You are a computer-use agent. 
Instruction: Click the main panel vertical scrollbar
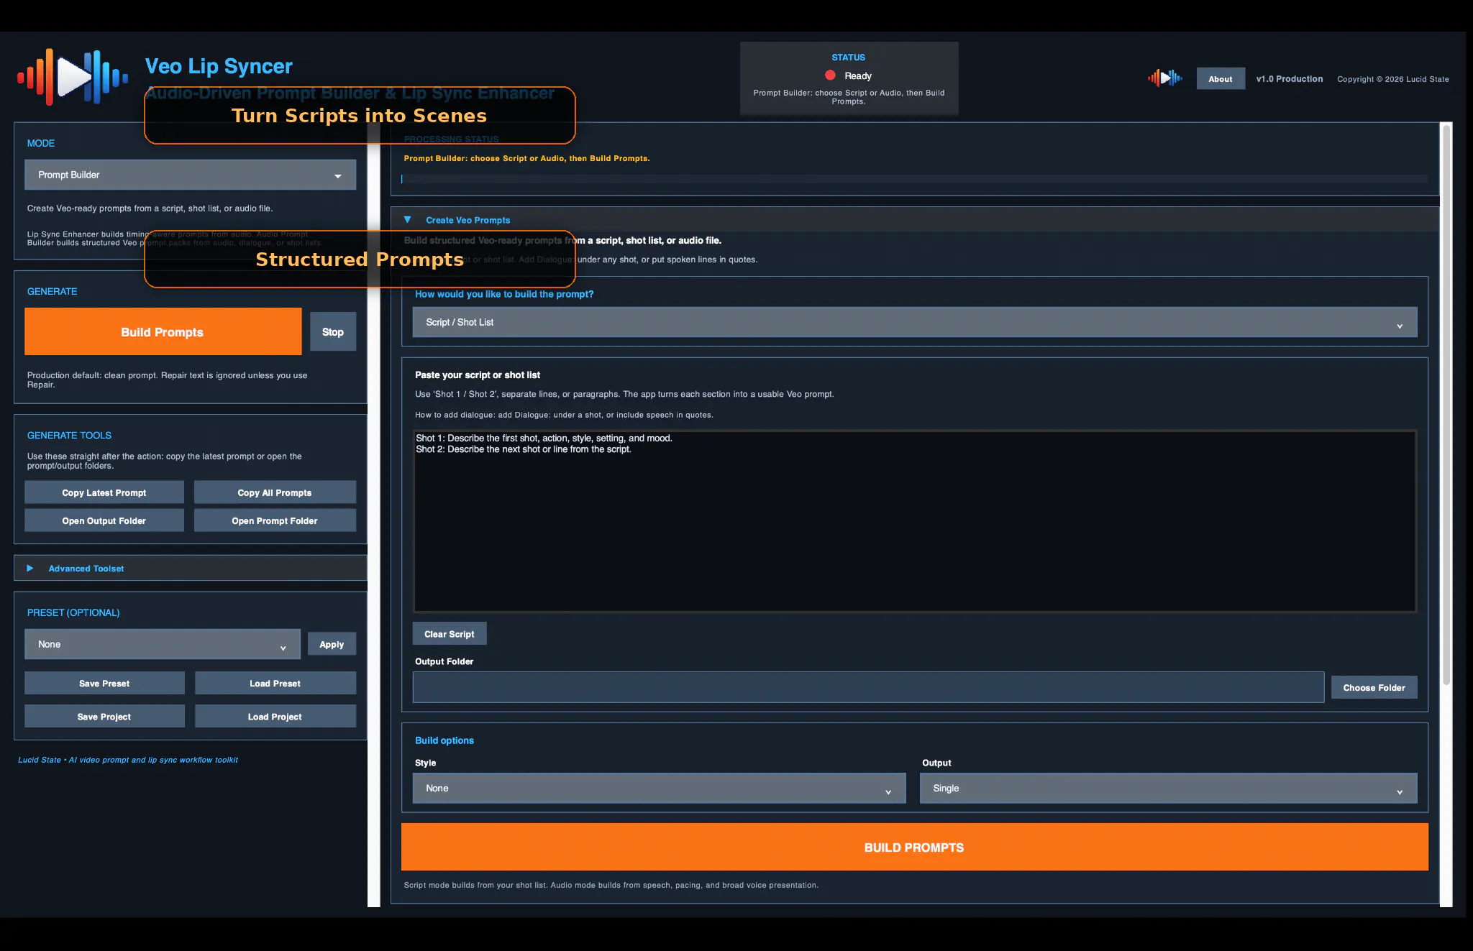coord(1446,404)
